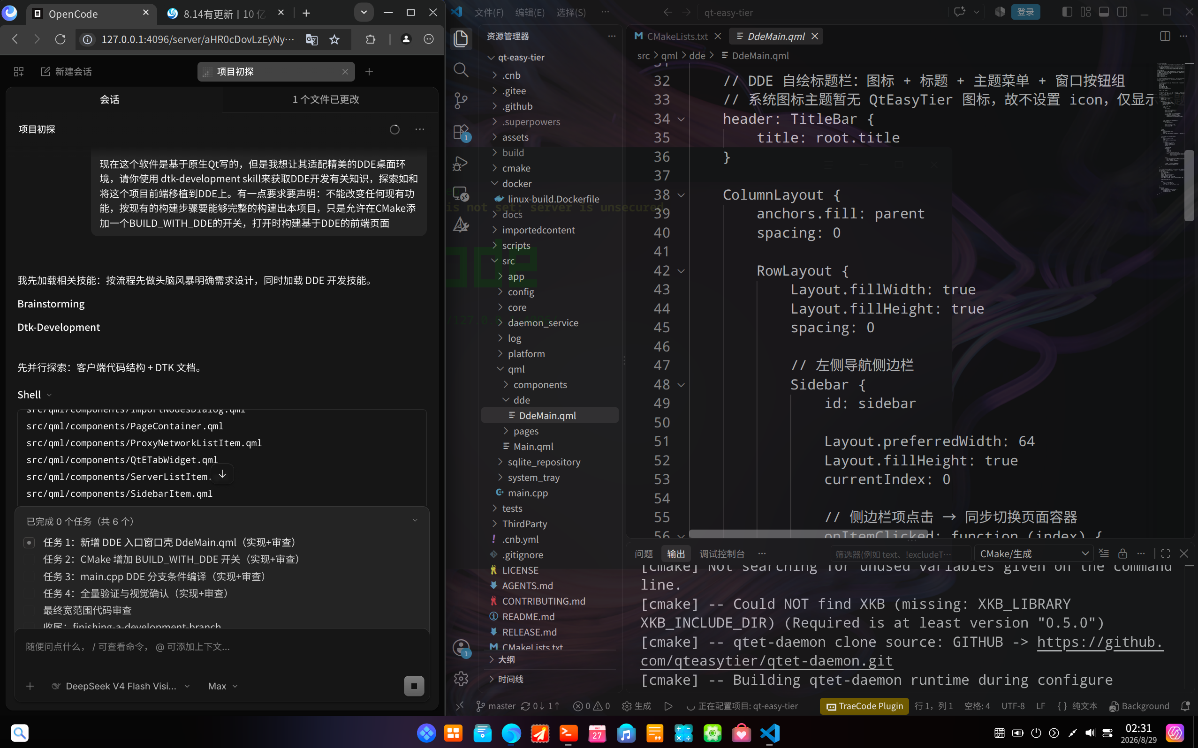The image size is (1198, 748).
Task: Collapse the task list 已完成 0 个任务
Action: coord(415,520)
